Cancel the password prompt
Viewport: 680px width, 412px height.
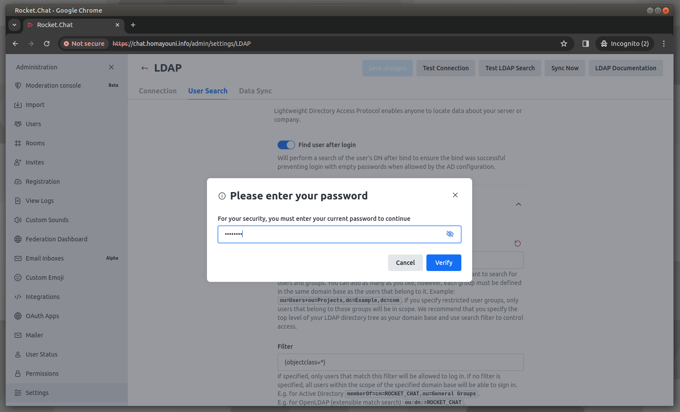(x=405, y=263)
